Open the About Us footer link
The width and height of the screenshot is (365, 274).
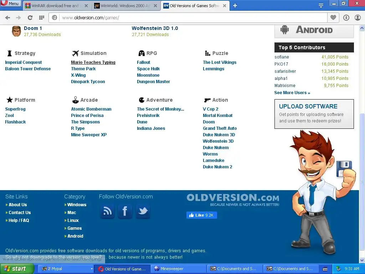point(18,205)
